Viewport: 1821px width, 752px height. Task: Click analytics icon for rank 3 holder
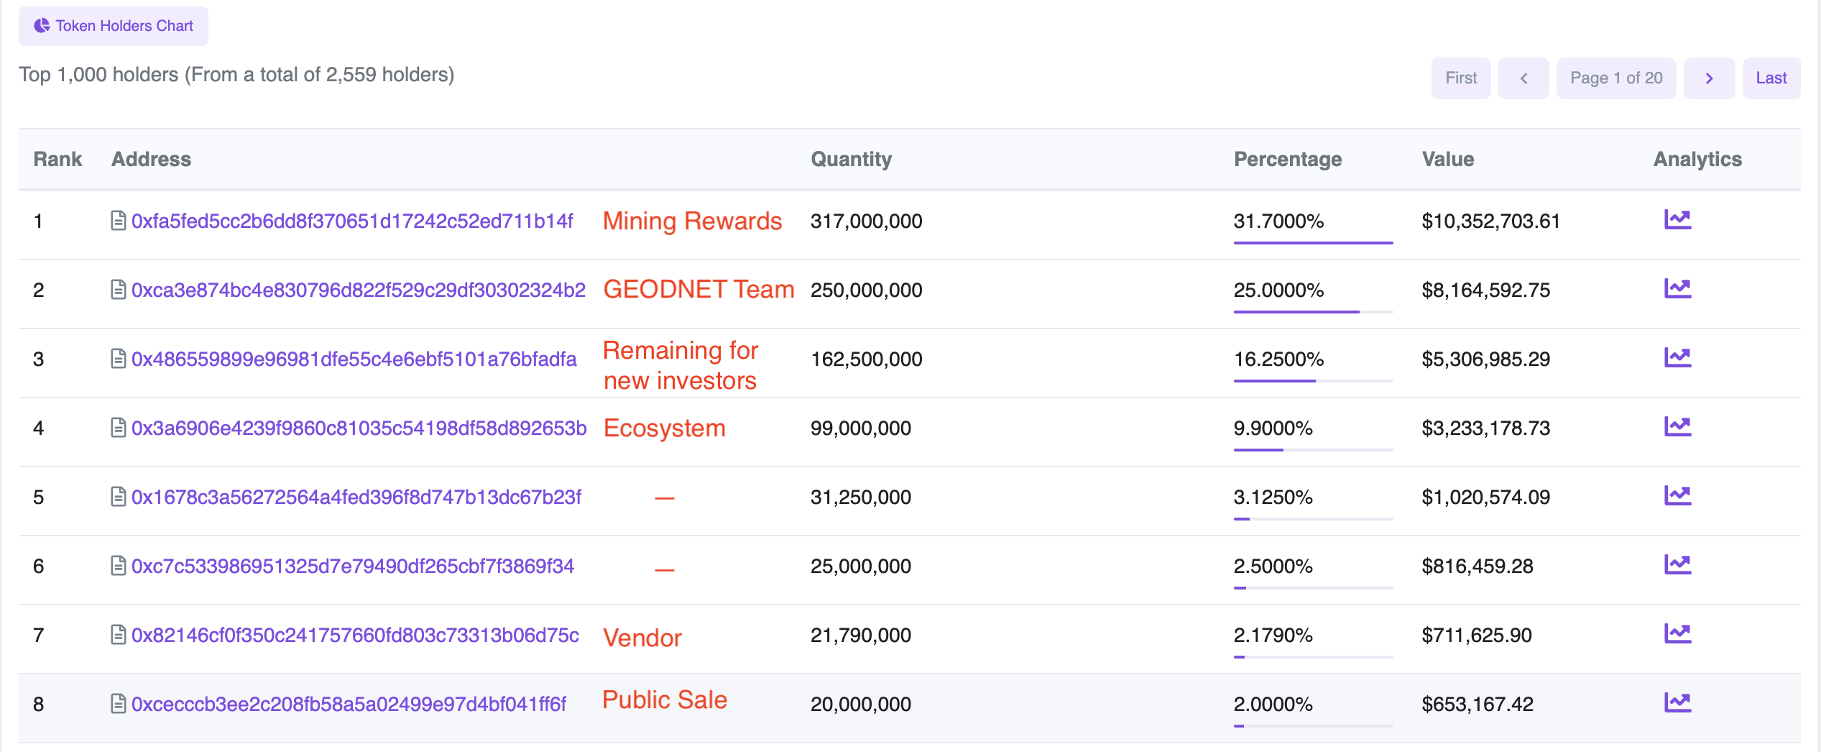point(1677,358)
